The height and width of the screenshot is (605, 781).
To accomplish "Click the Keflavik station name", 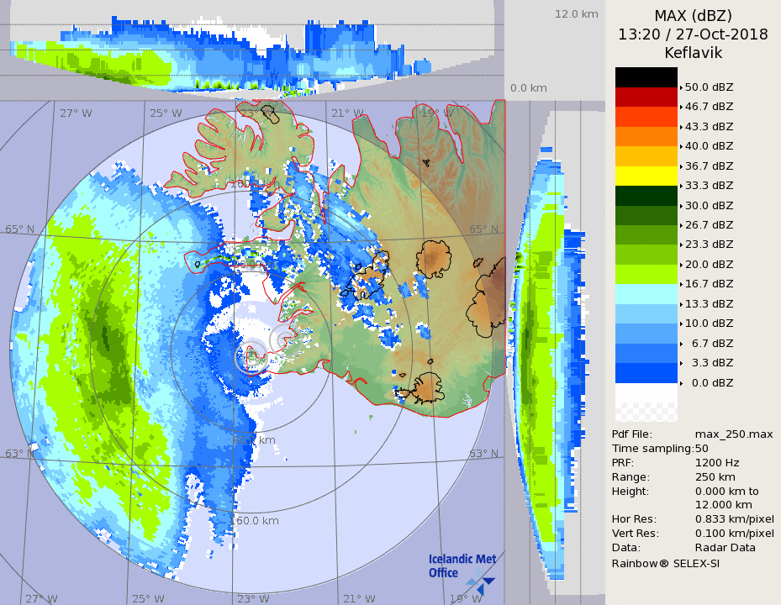I will tap(693, 53).
